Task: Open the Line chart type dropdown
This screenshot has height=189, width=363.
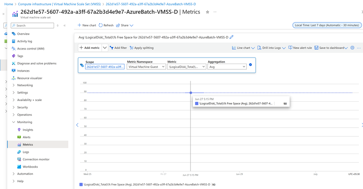Action: pos(243,48)
